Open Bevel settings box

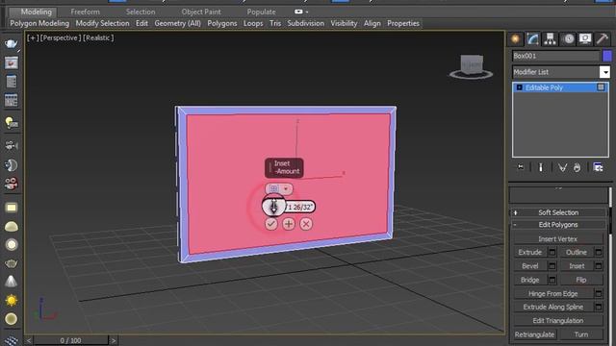[552, 266]
